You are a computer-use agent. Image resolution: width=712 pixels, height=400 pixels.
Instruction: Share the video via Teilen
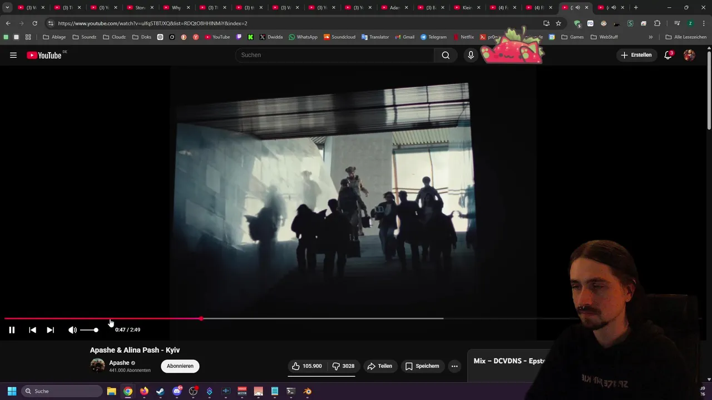pyautogui.click(x=380, y=366)
